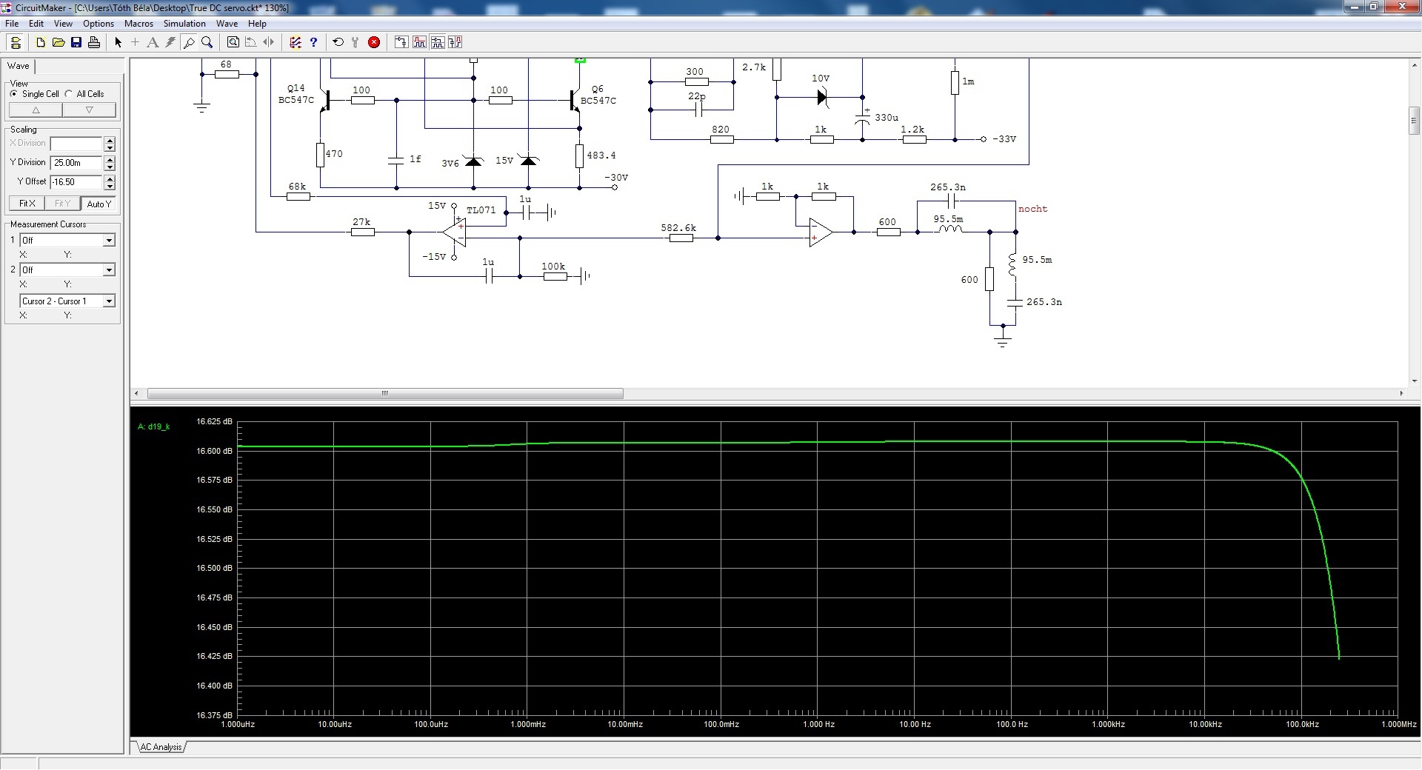Switch to the AC Analysis tab
Image resolution: width=1422 pixels, height=770 pixels.
(161, 747)
